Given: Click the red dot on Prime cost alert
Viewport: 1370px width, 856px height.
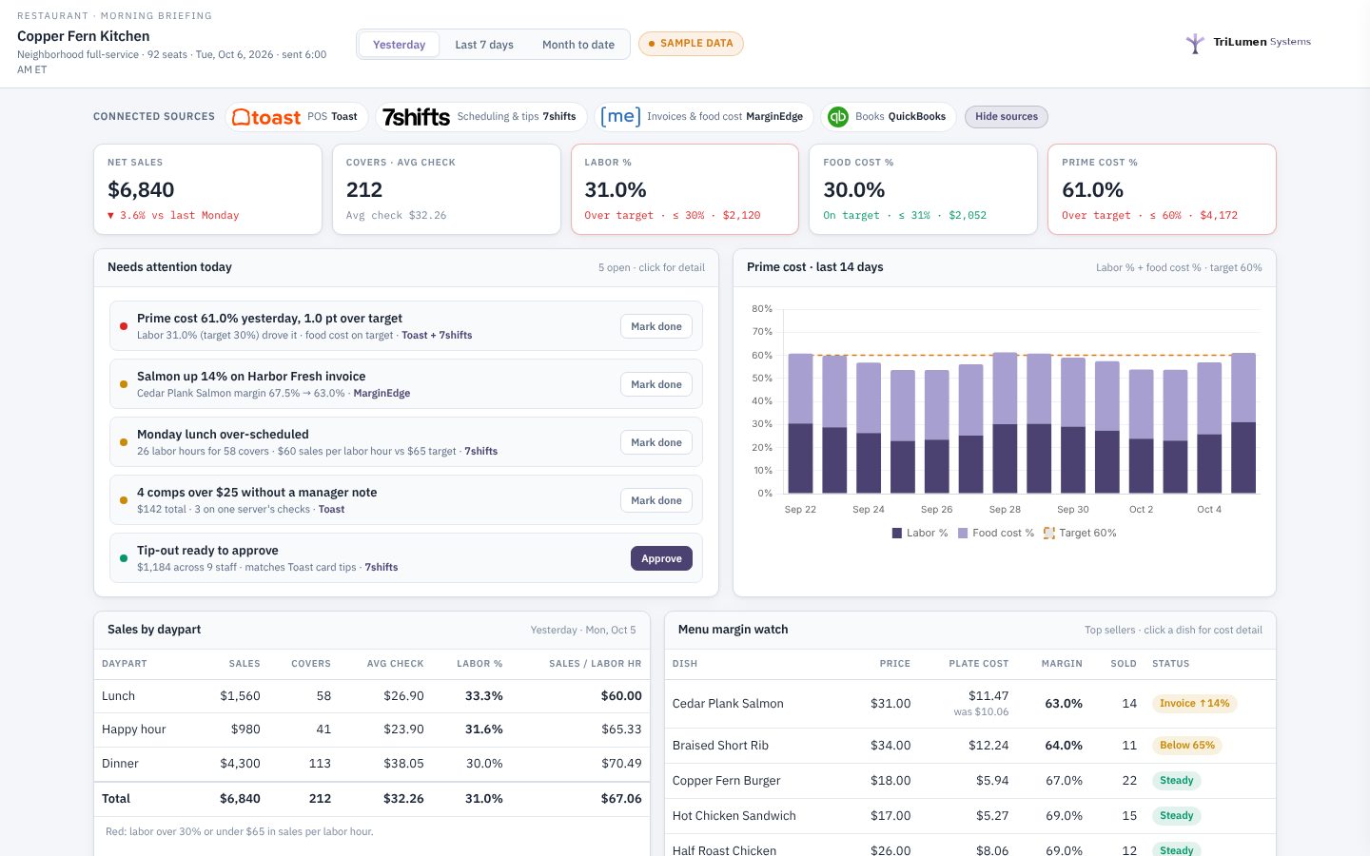Looking at the screenshot, I should pos(124,326).
